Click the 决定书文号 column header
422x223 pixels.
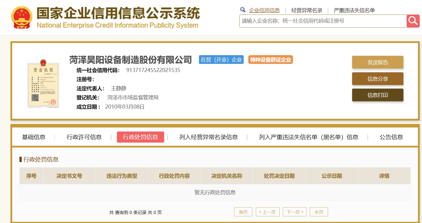point(69,176)
